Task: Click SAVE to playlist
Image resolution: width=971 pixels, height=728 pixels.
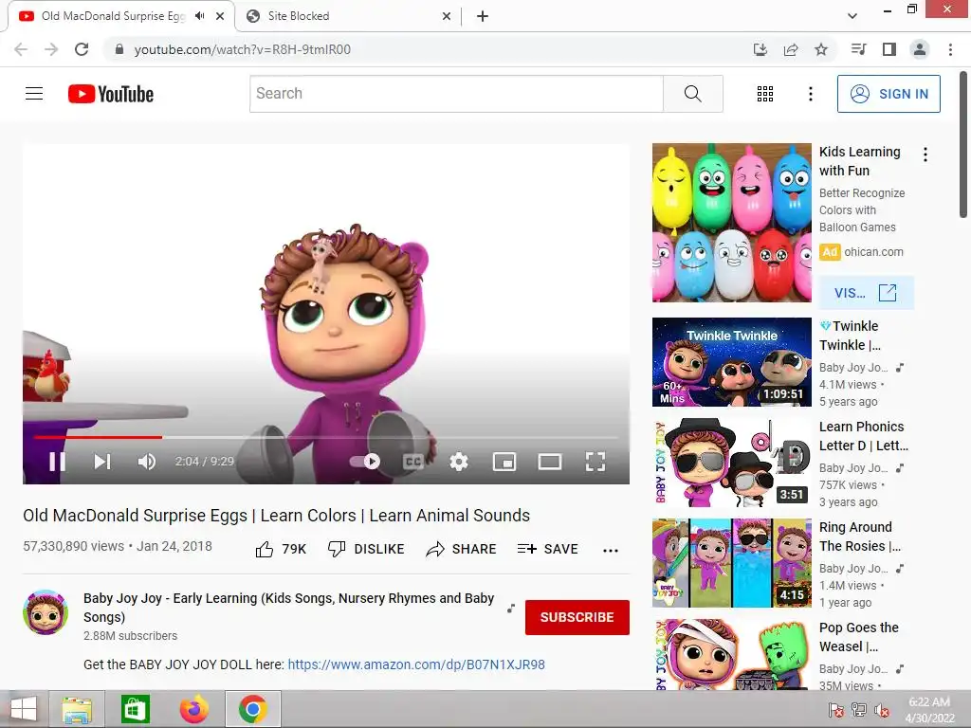Action: coord(548,549)
